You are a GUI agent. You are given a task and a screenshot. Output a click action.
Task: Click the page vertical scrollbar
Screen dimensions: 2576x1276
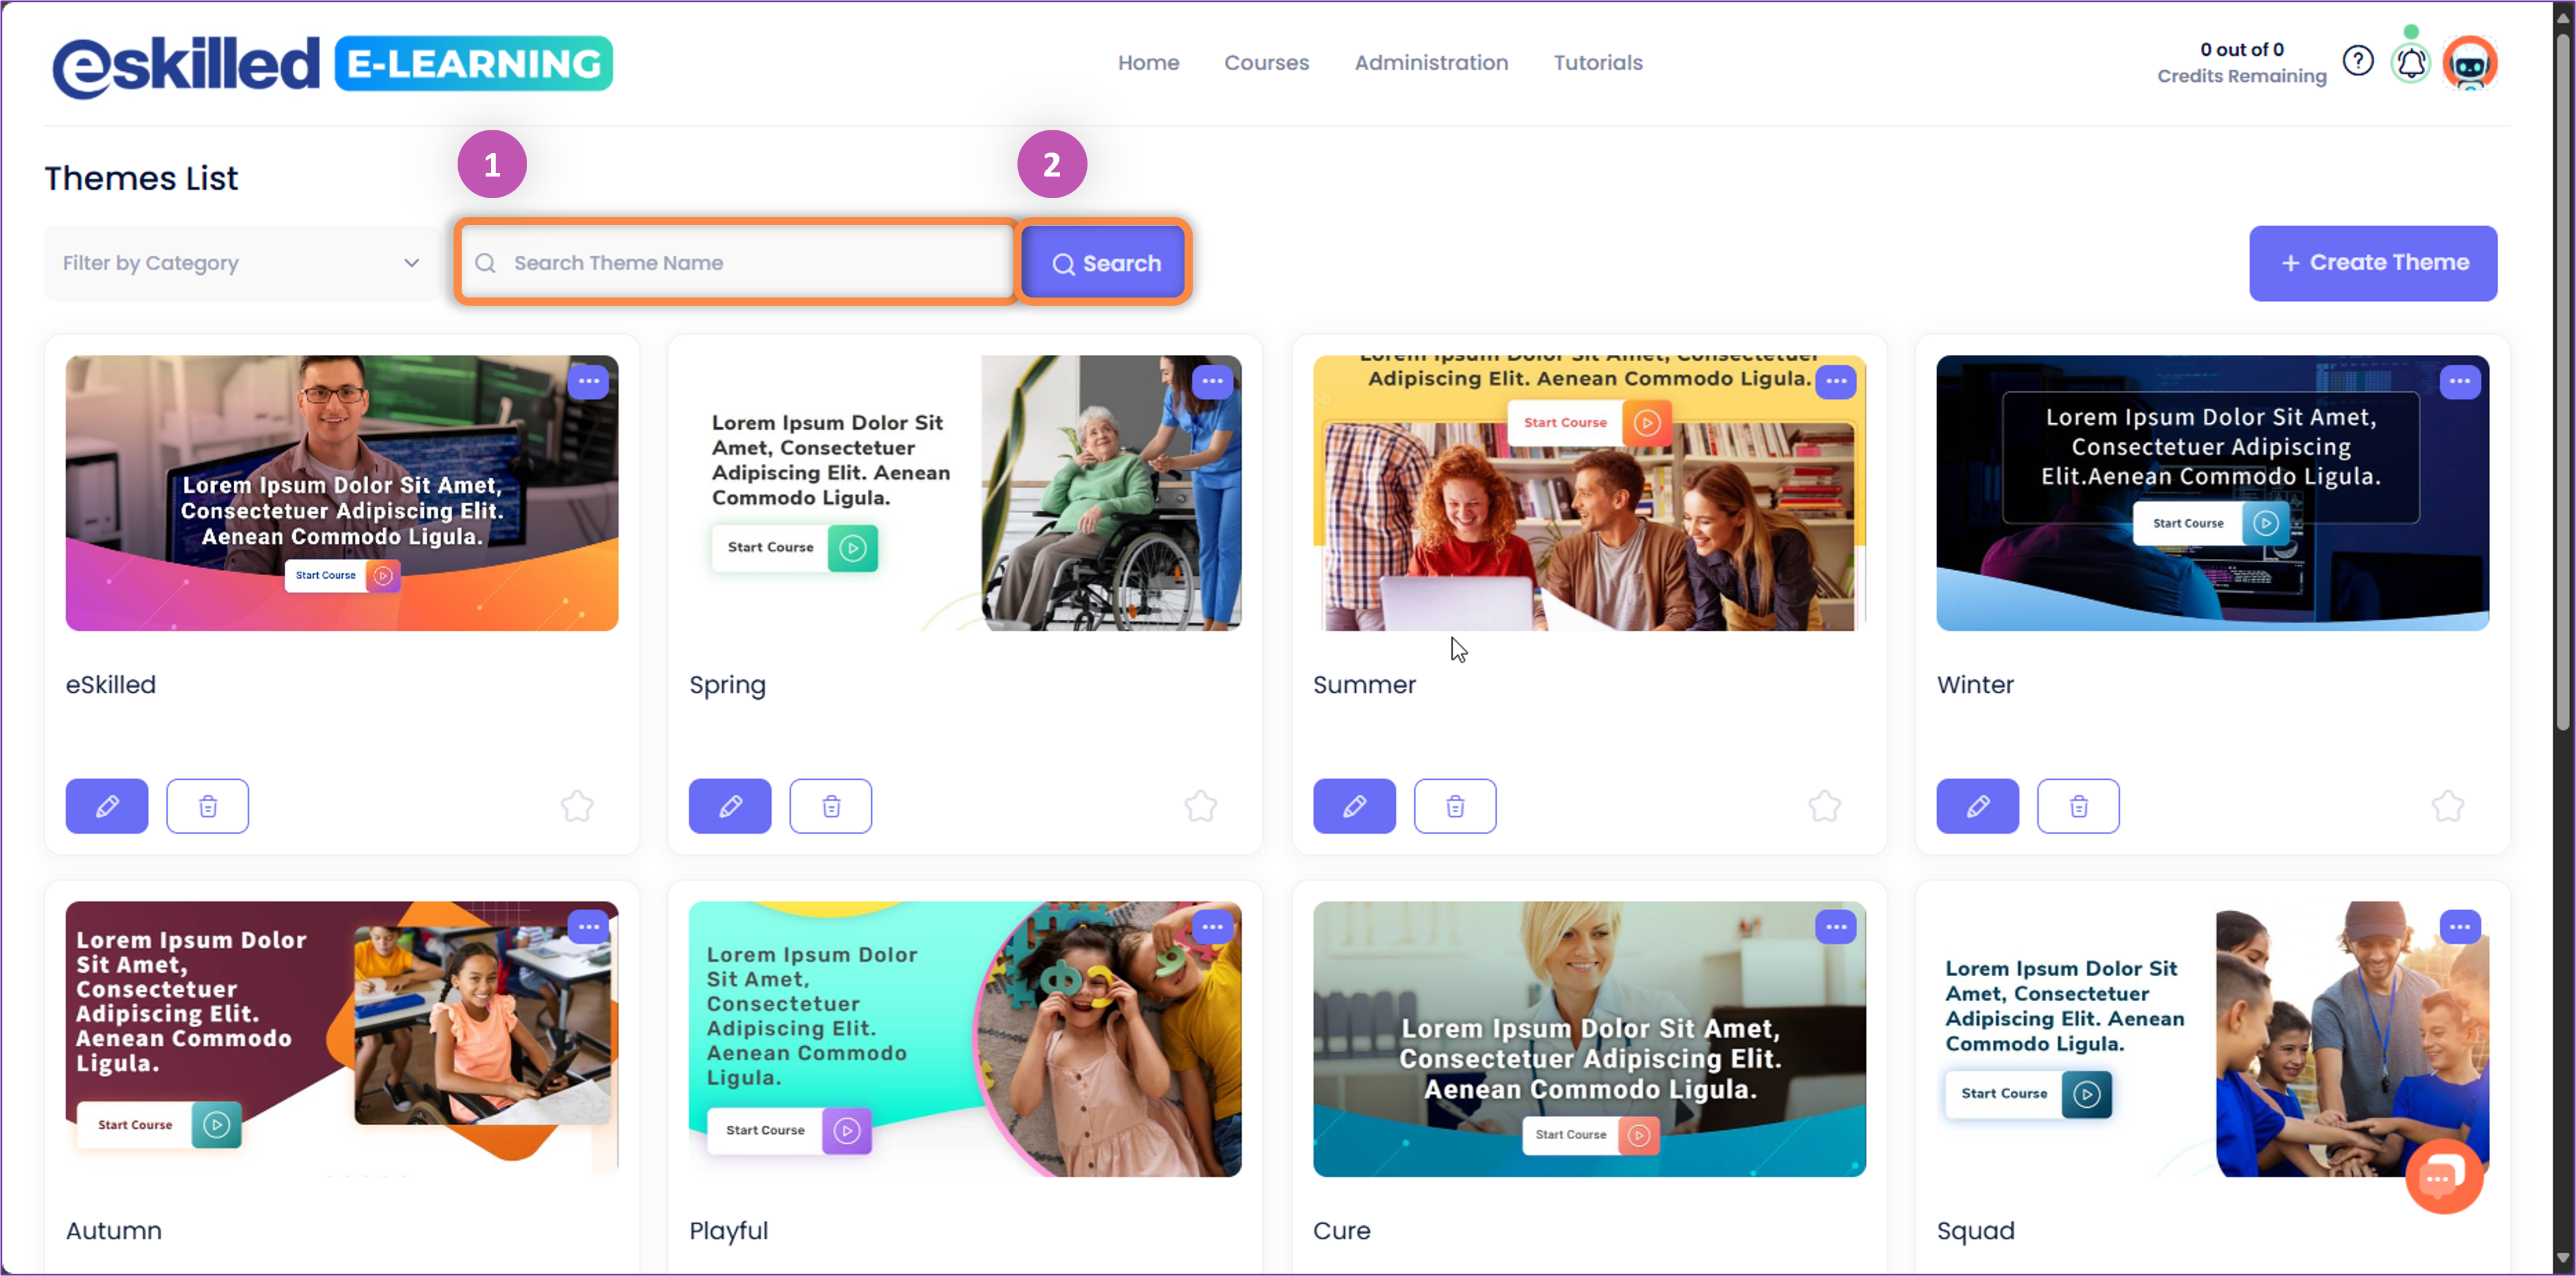pyautogui.click(x=2563, y=380)
